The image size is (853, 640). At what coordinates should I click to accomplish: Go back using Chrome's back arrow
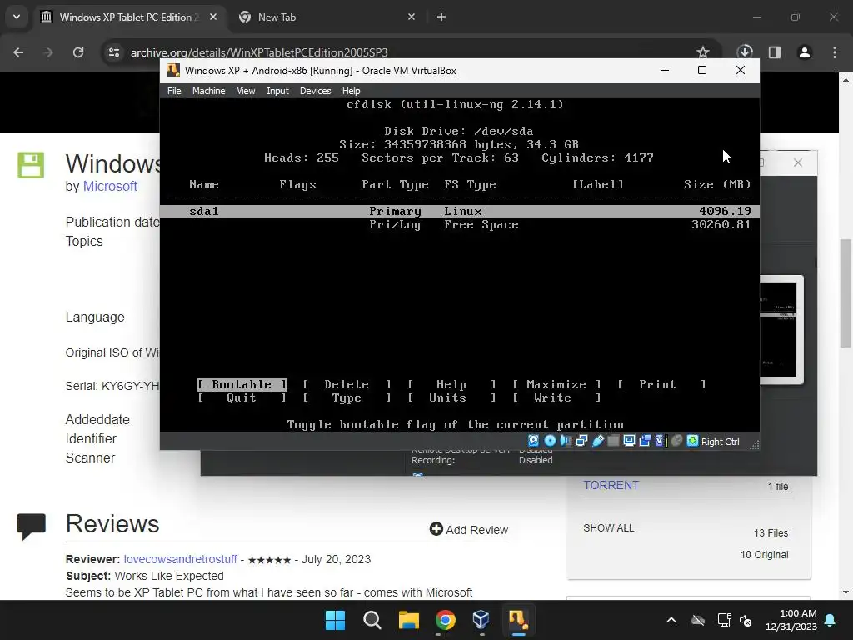tap(18, 52)
